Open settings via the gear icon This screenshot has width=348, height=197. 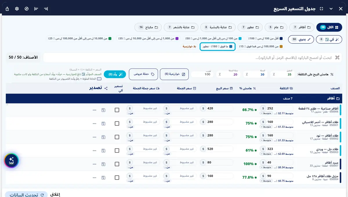point(17,9)
